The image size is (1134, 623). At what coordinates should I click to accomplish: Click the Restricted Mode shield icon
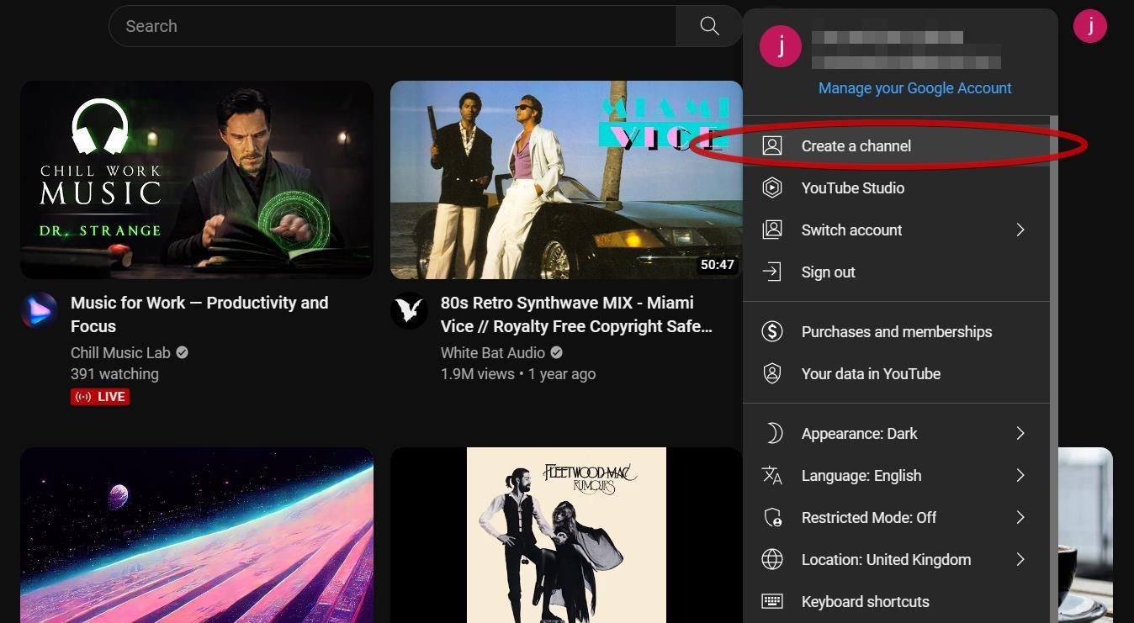pyautogui.click(x=772, y=518)
